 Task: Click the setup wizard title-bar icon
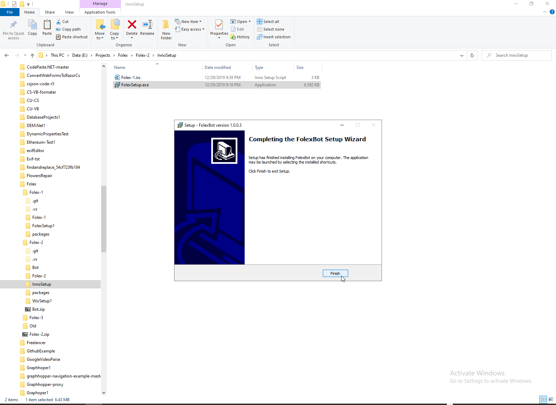click(180, 125)
